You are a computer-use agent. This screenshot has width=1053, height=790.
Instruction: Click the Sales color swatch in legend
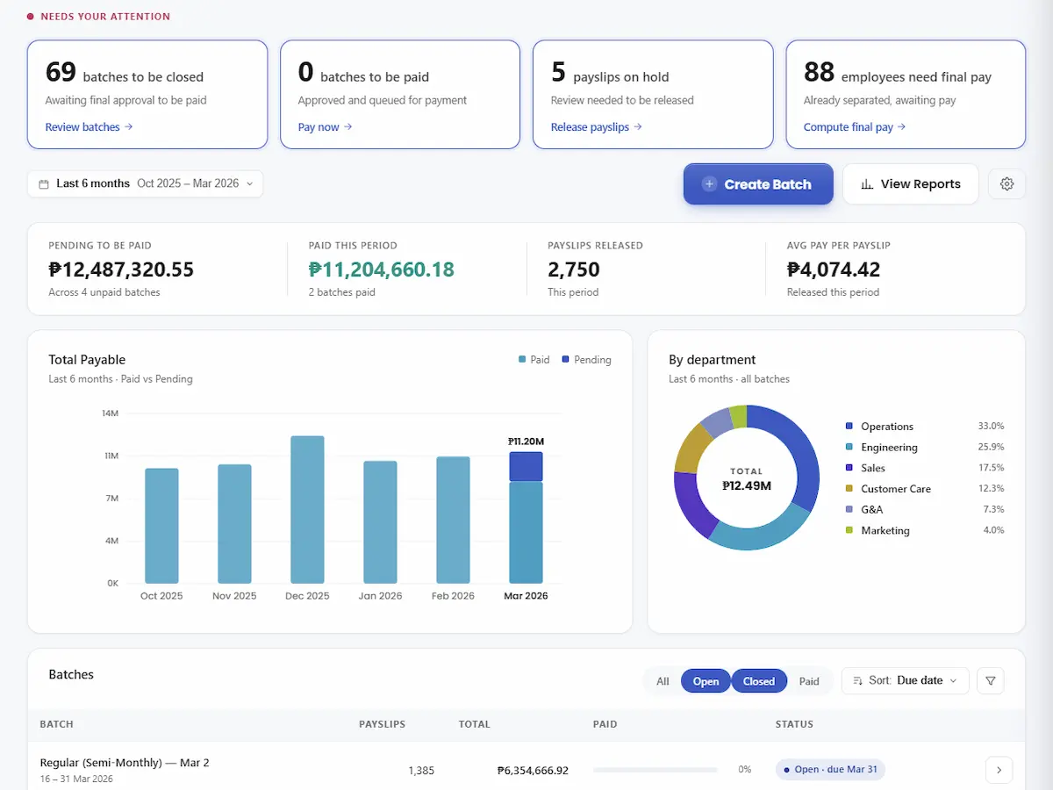pos(849,468)
